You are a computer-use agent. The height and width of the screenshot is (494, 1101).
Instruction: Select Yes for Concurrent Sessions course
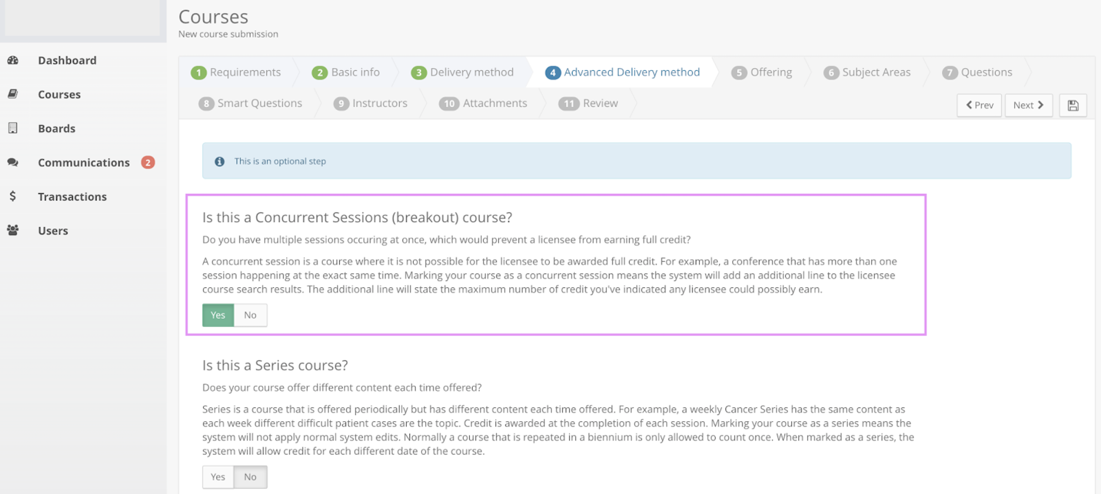point(218,315)
